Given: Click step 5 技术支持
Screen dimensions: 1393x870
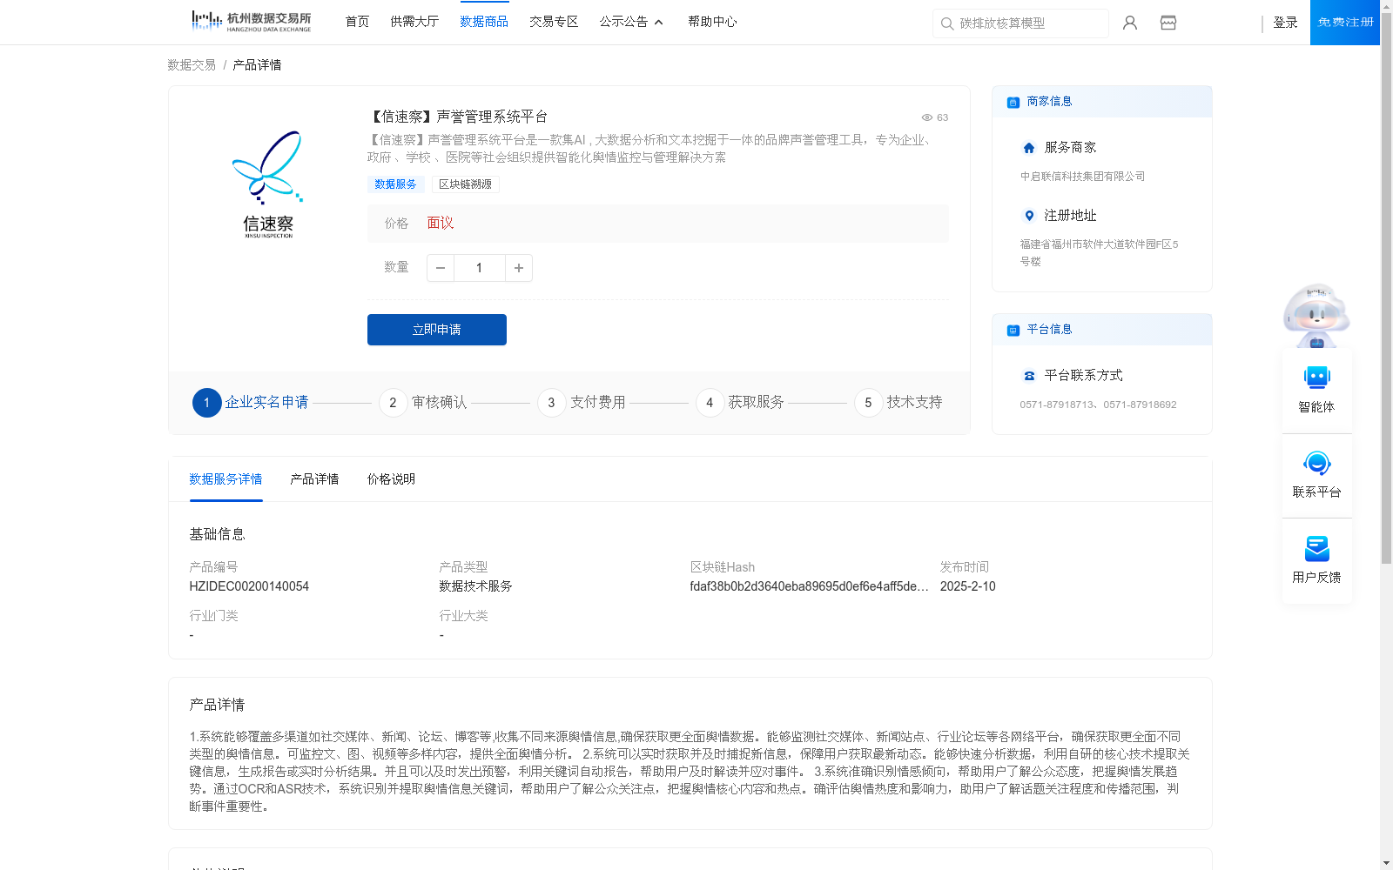Looking at the screenshot, I should click(x=898, y=403).
